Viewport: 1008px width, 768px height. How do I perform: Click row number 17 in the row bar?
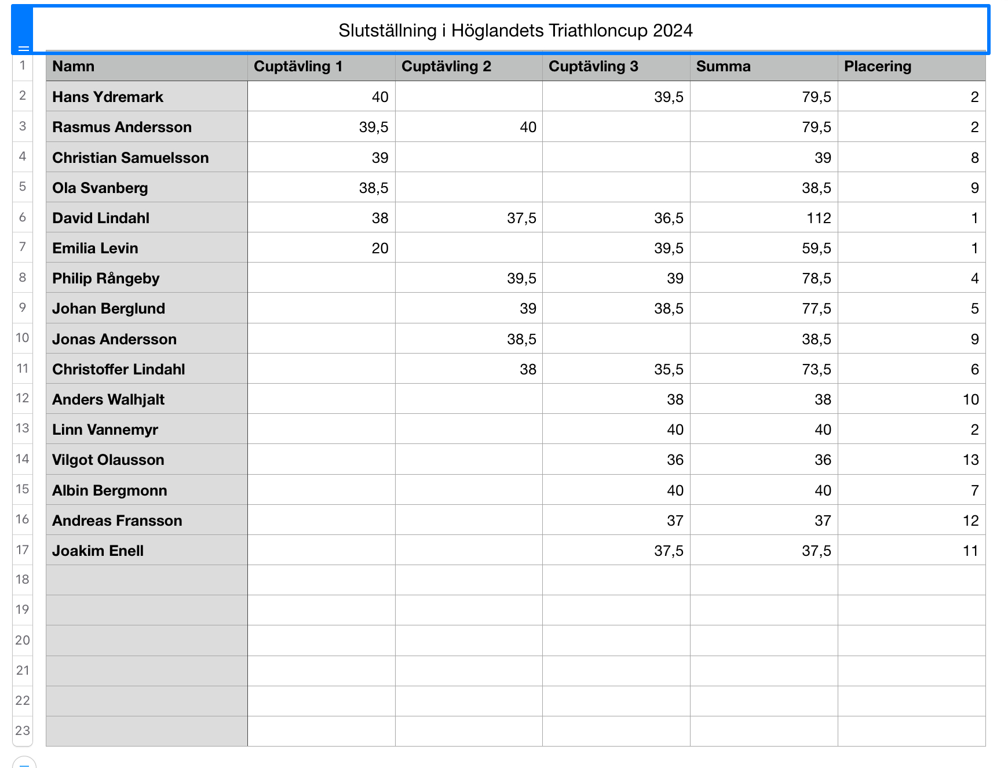[x=23, y=549]
